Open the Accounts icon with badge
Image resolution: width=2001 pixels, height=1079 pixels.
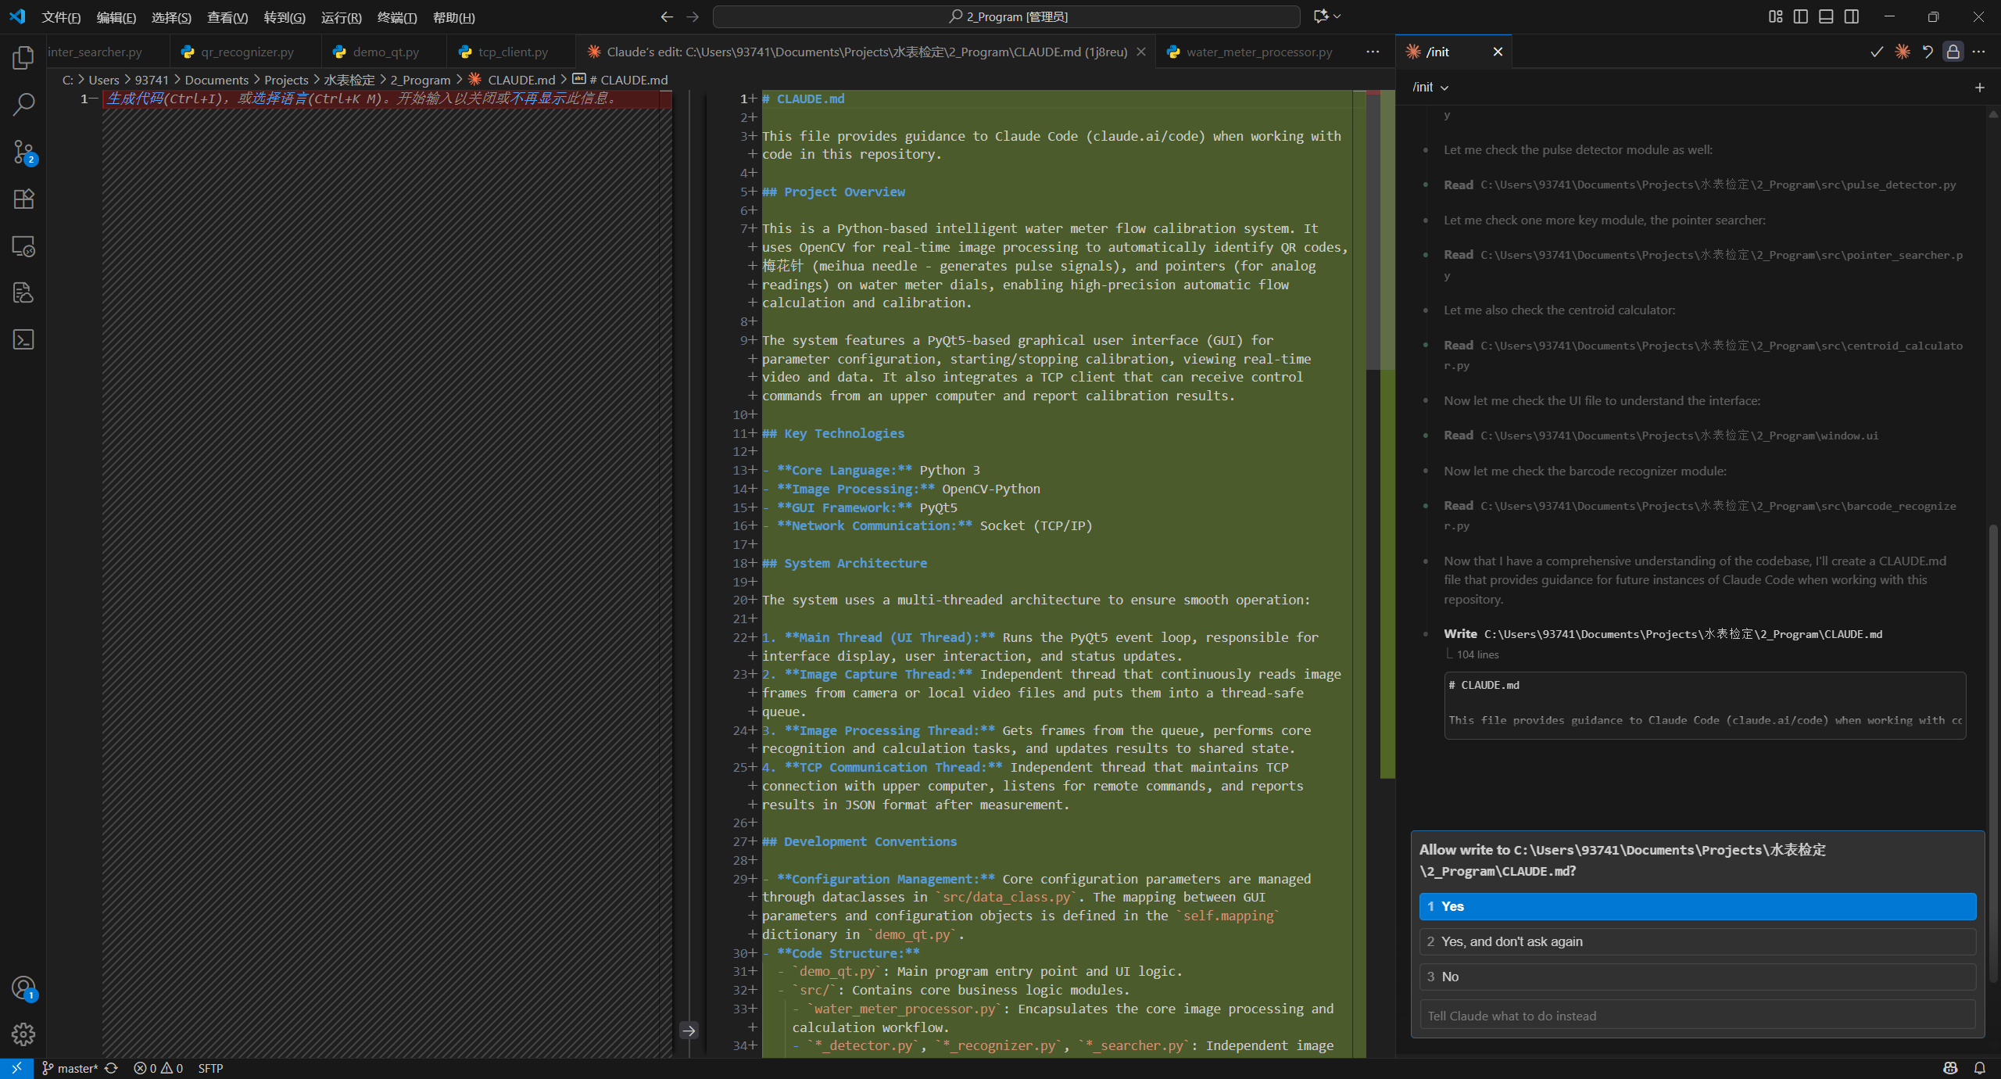[x=23, y=988]
